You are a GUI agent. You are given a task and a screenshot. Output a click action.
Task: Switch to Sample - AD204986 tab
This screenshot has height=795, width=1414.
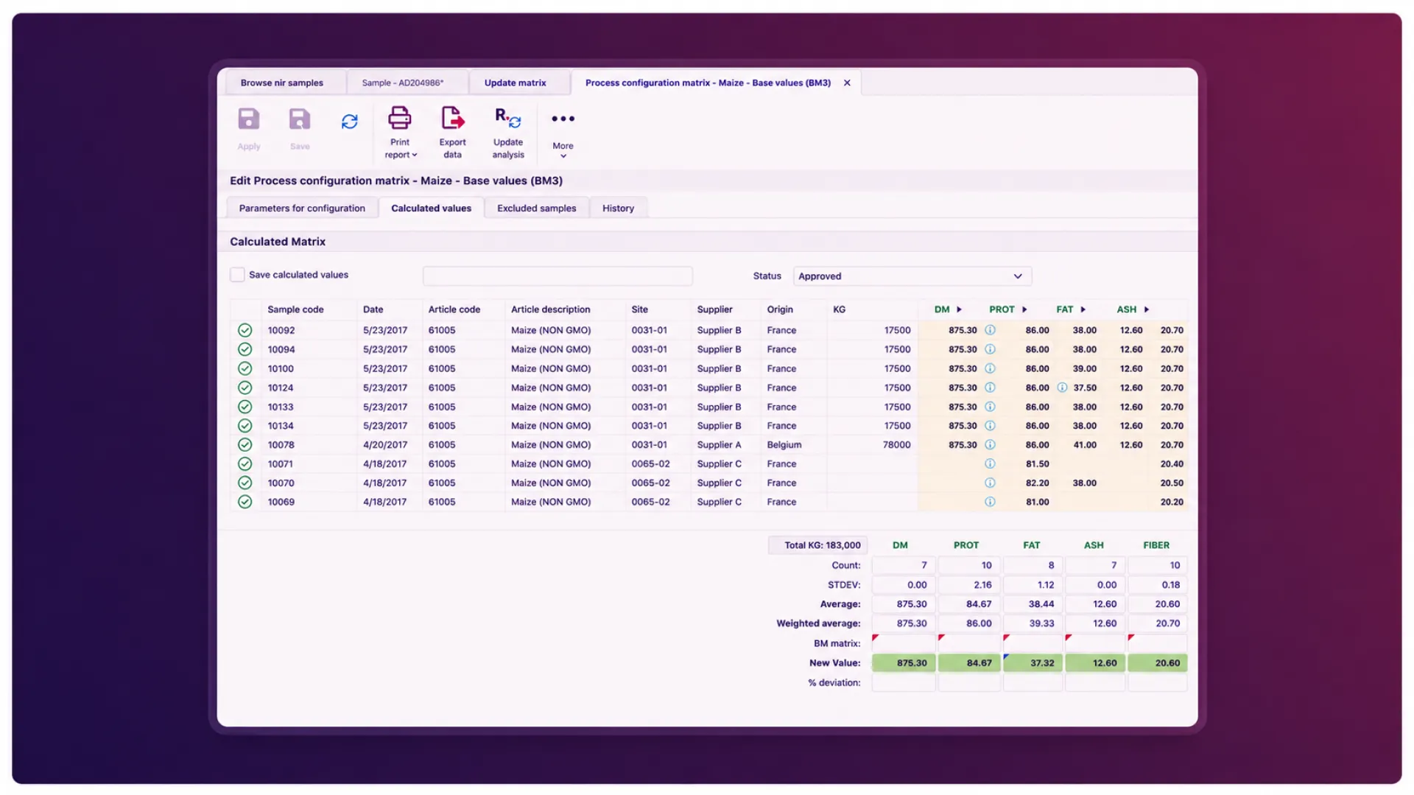402,83
